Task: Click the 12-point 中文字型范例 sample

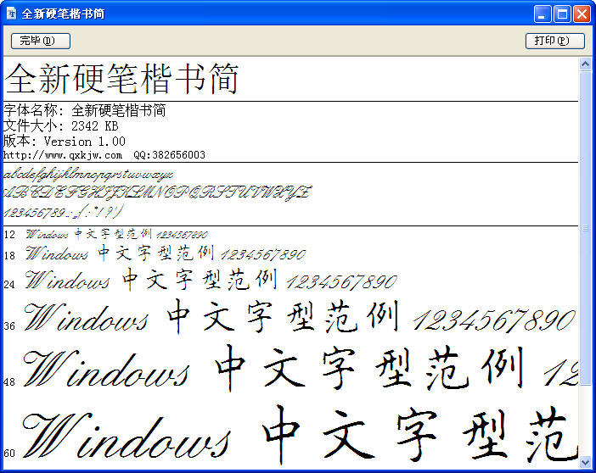Action: [x=113, y=233]
